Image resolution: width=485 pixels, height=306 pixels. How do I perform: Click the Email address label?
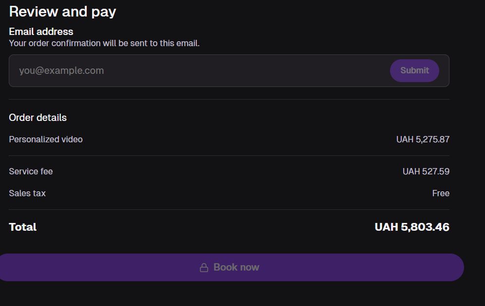tap(41, 32)
